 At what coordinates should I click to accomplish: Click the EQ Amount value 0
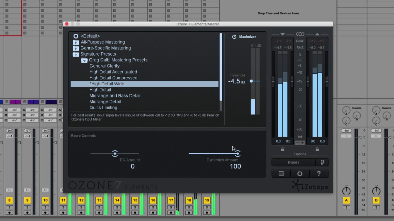pyautogui.click(x=133, y=166)
